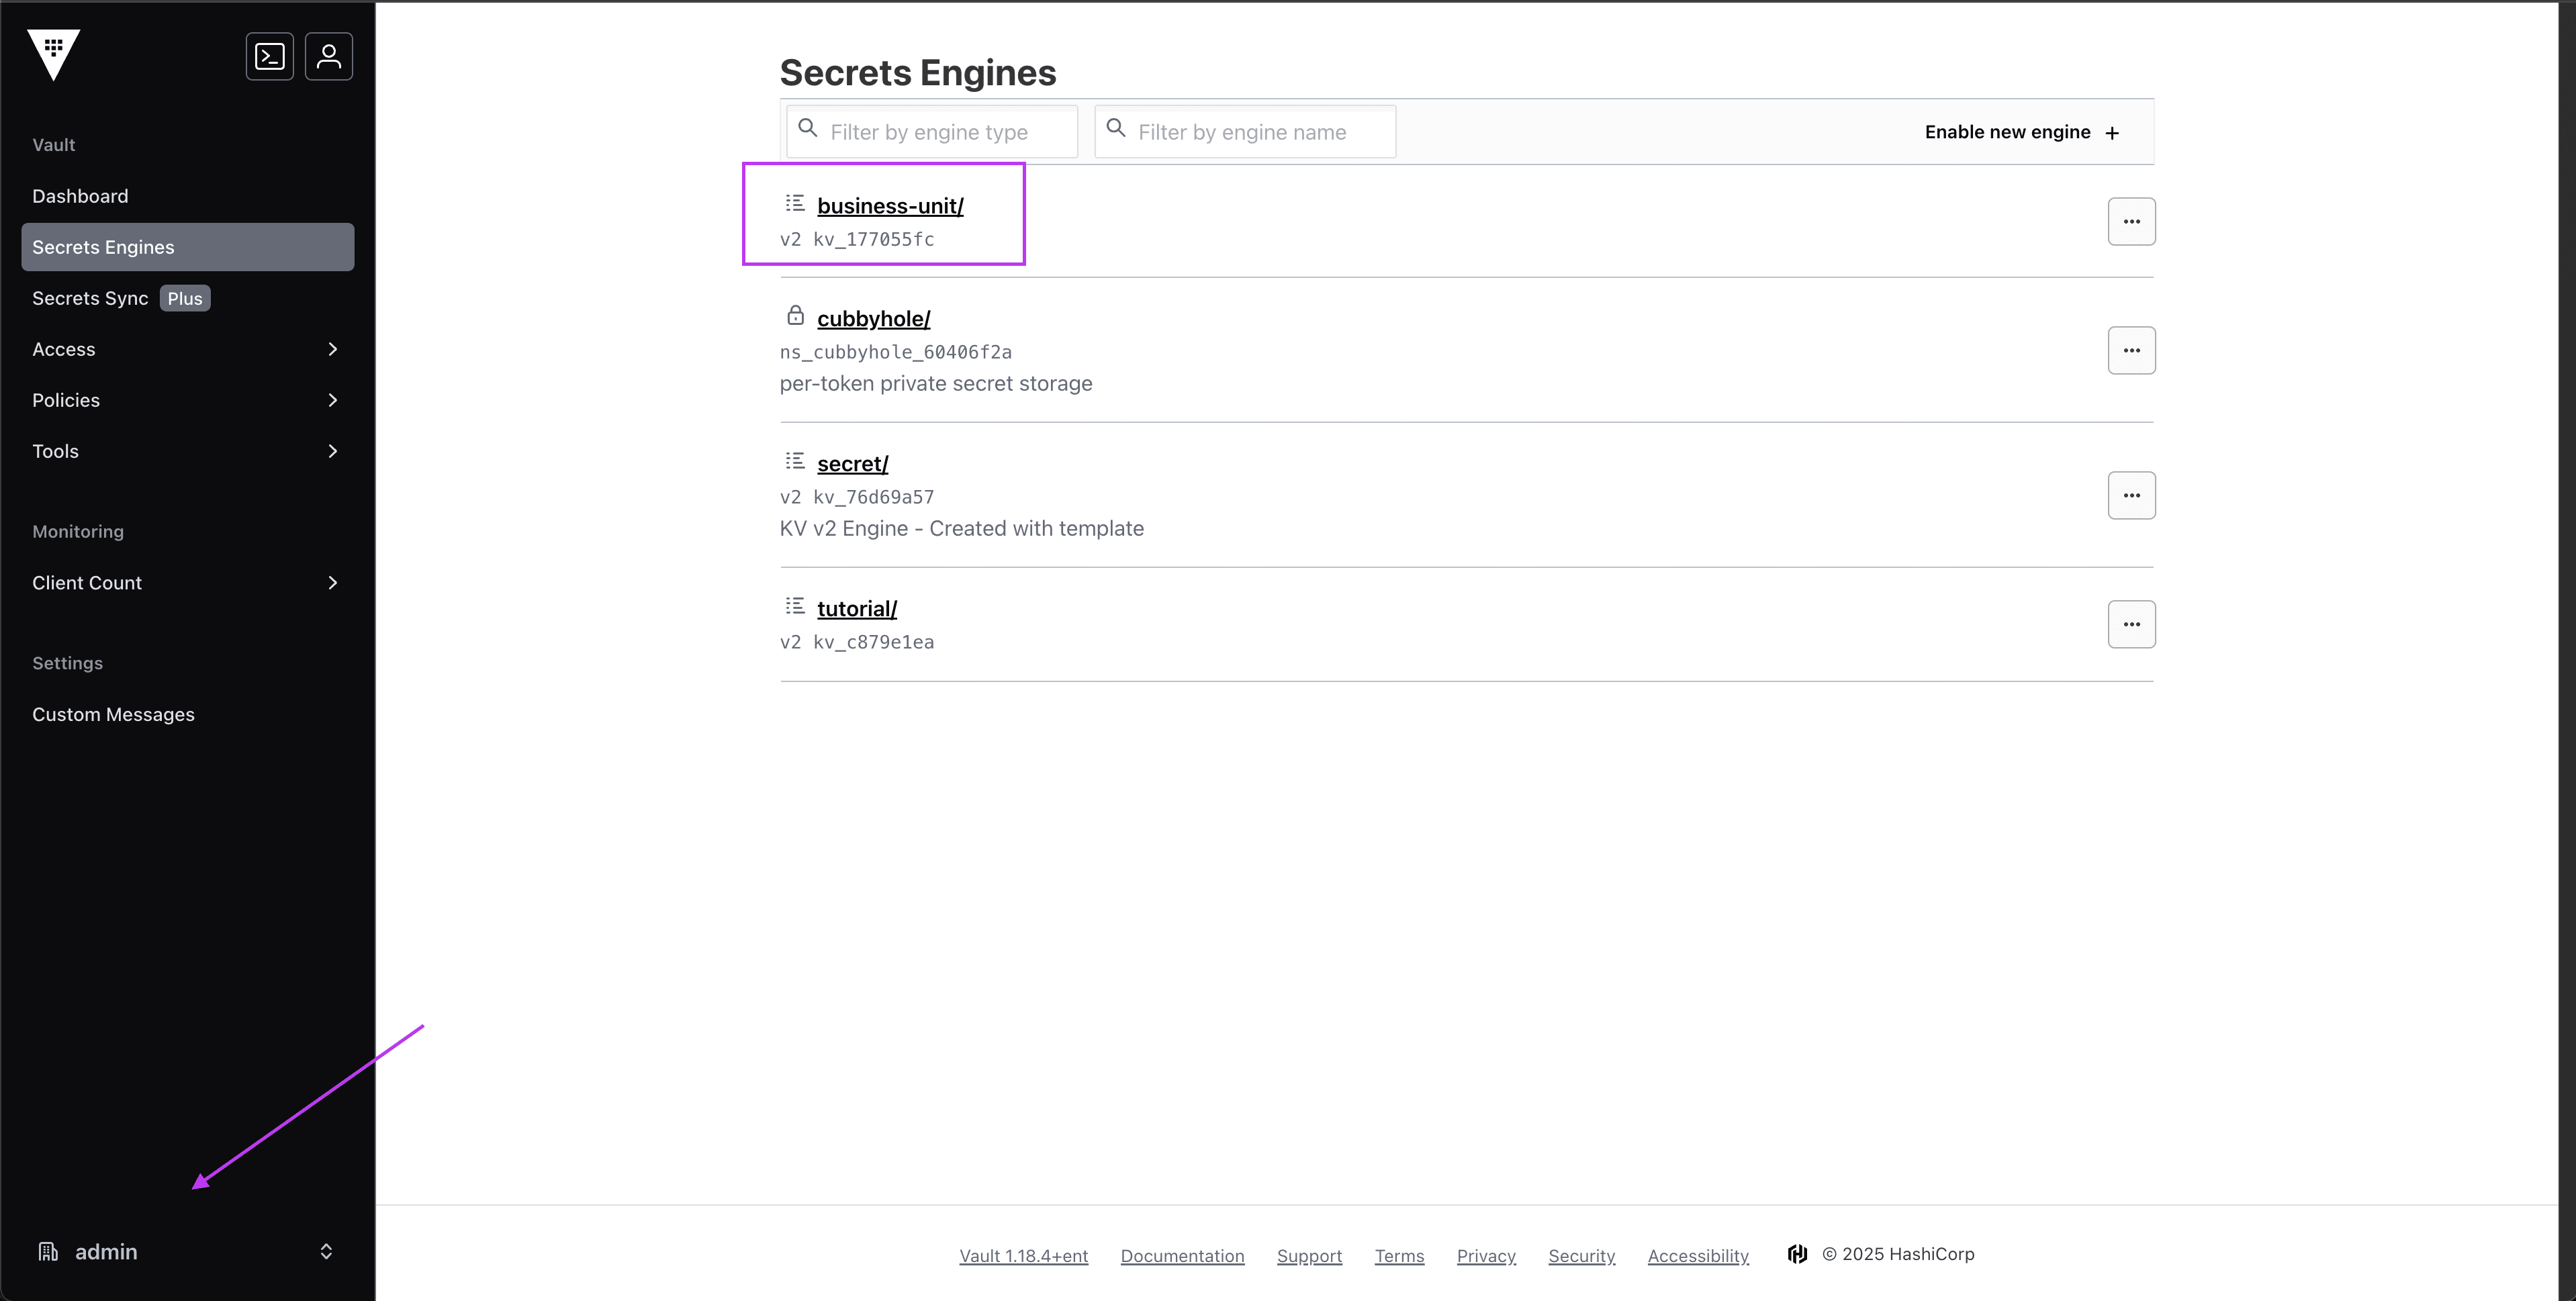This screenshot has height=1301, width=2576.
Task: Click the HashiCorp logo in footer
Action: pyautogui.click(x=1797, y=1254)
